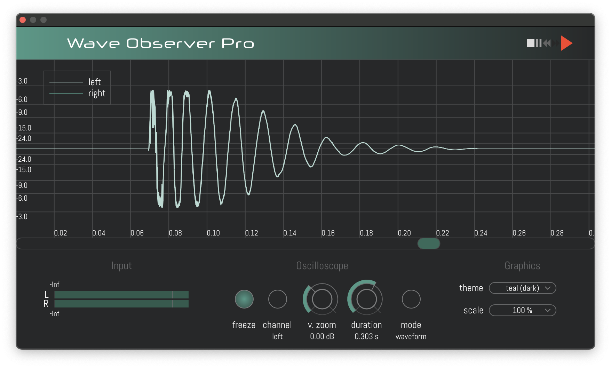Click the v. zoom knob
This screenshot has height=368, width=611.
[x=322, y=299]
